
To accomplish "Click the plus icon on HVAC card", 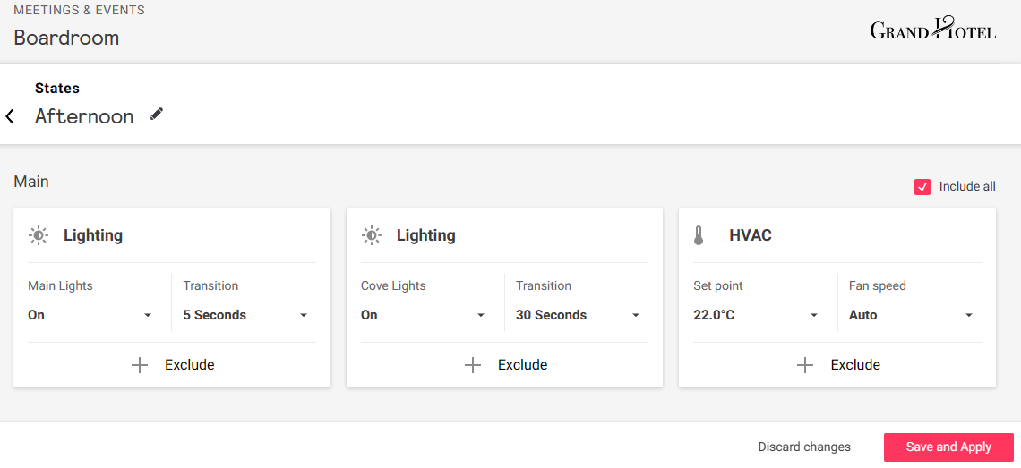I will click(x=805, y=365).
